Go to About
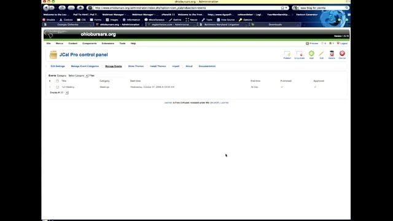This screenshot has width=393, height=221. pyautogui.click(x=189, y=66)
